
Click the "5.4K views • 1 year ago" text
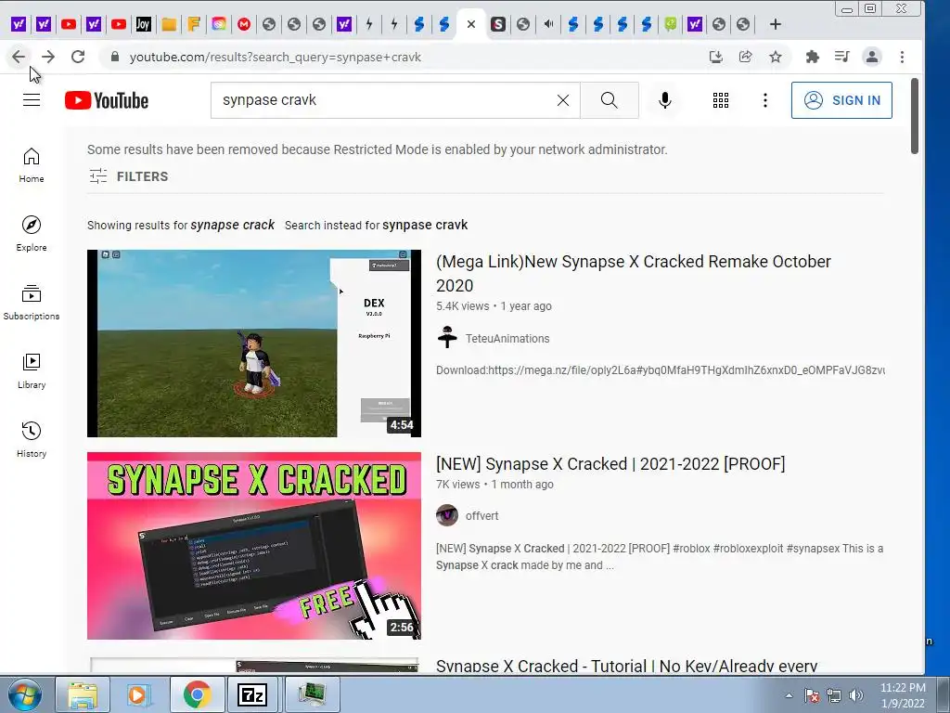(494, 306)
